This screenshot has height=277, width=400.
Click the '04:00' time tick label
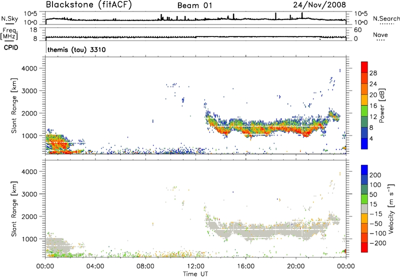click(95, 266)
